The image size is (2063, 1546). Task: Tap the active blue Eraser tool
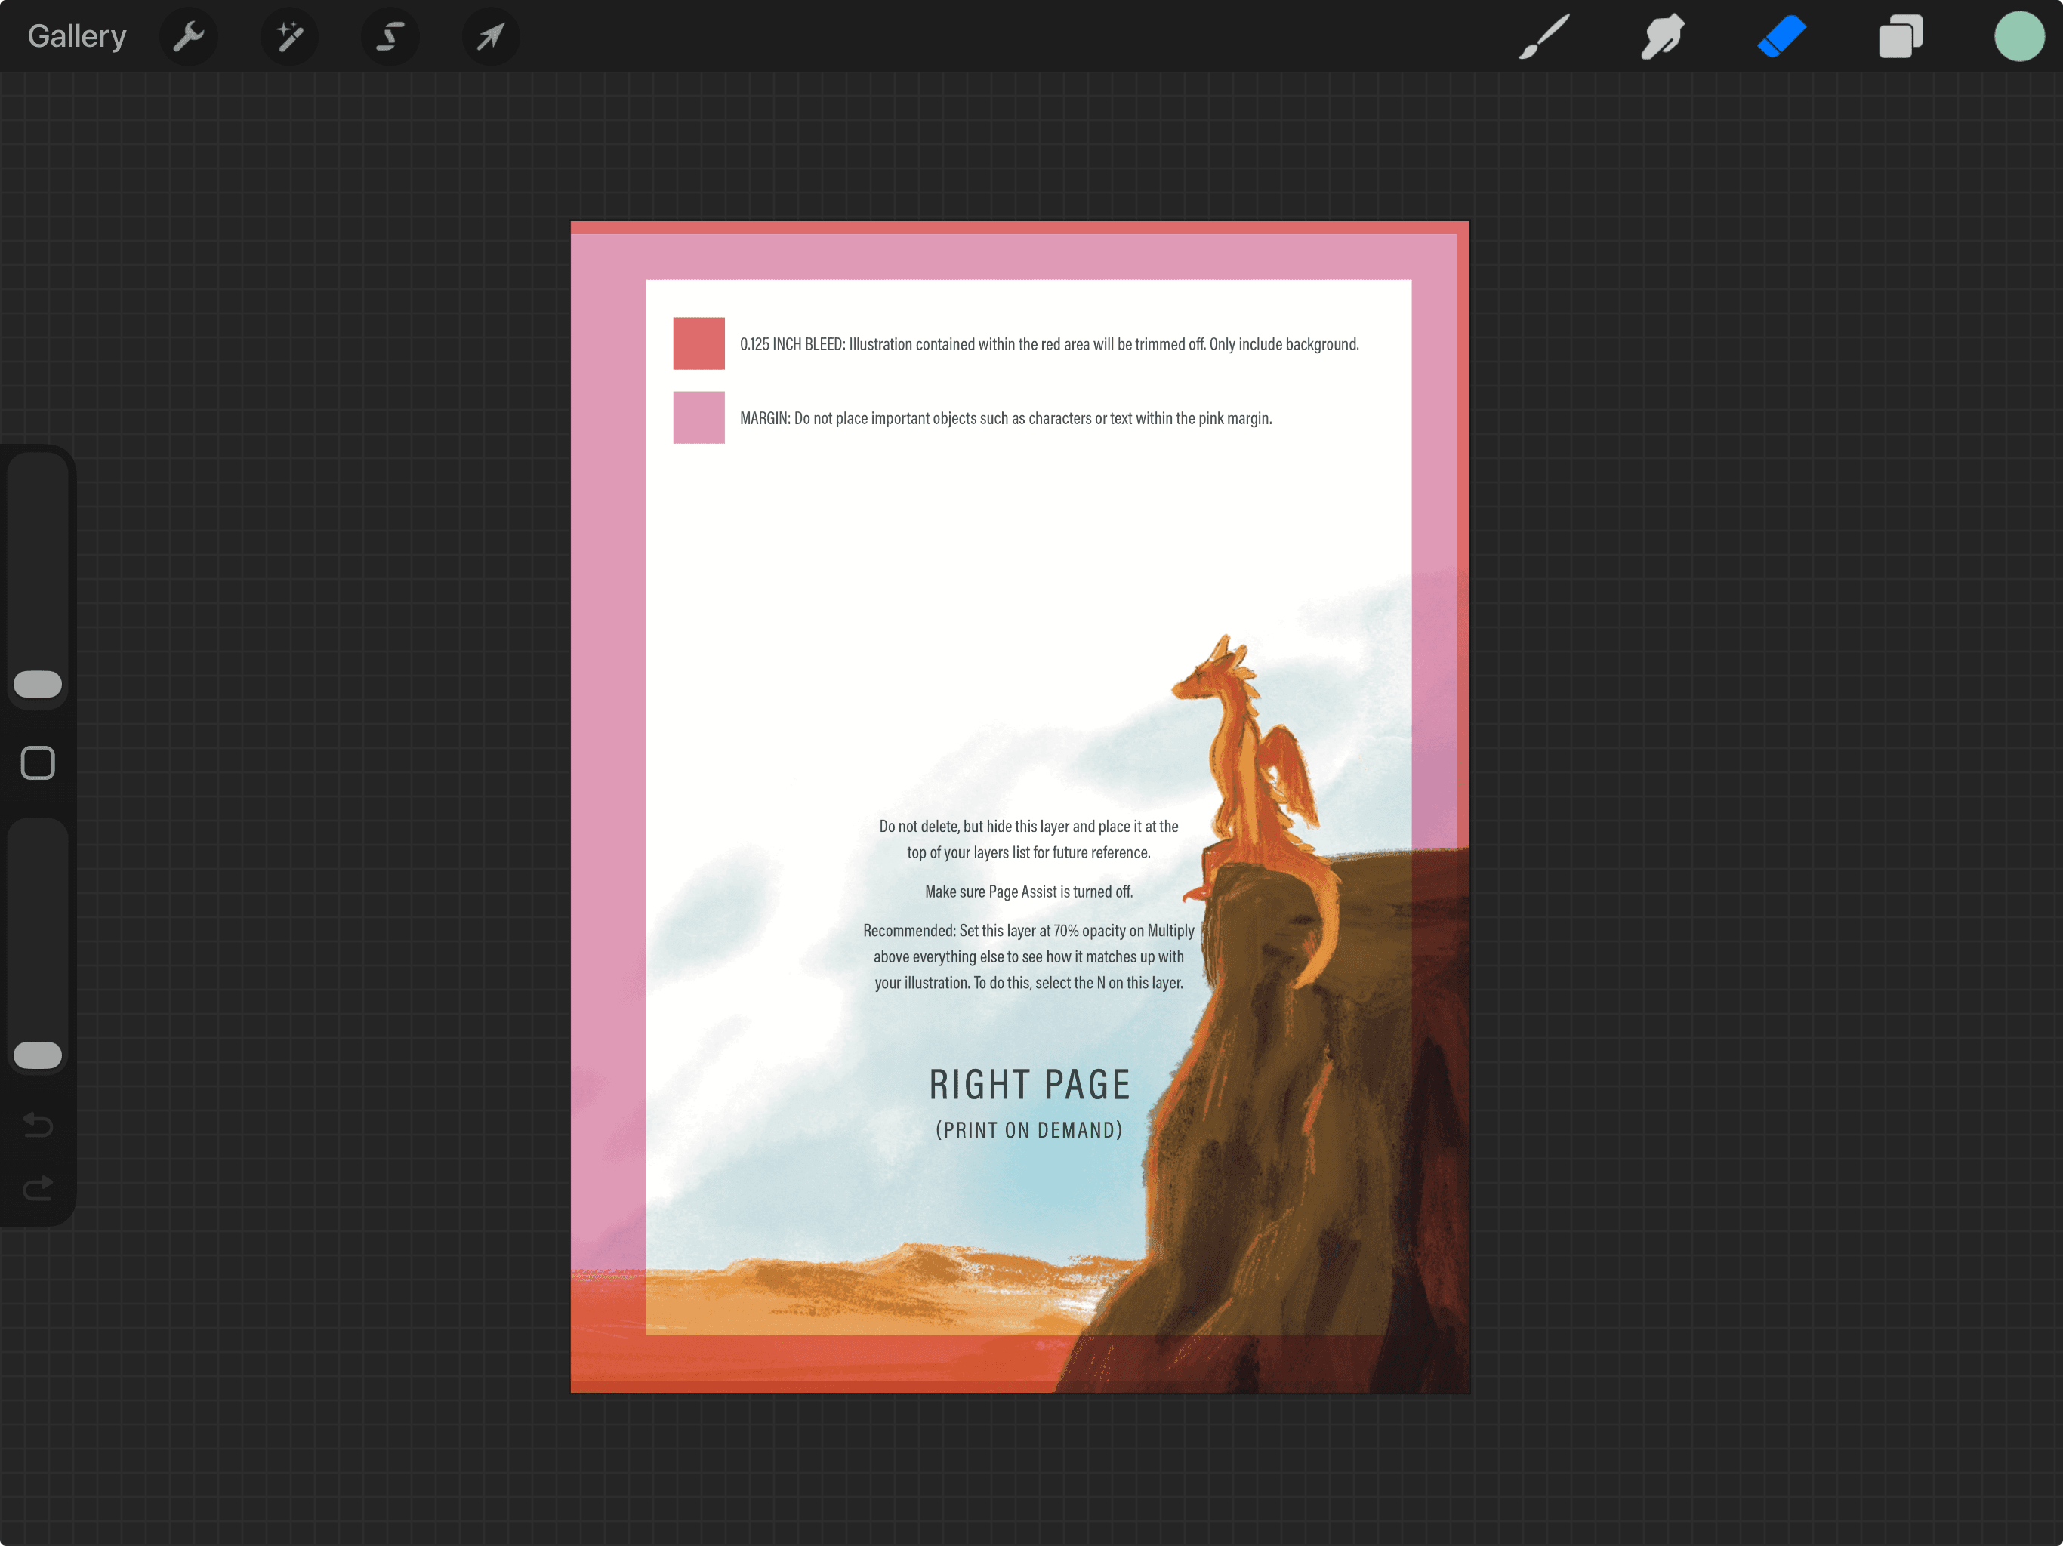(1781, 36)
